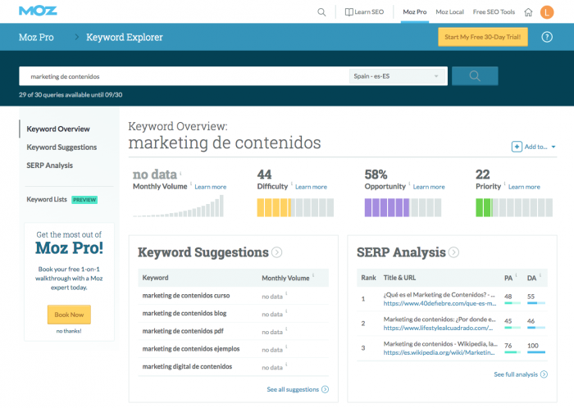Open the es.wikipedia.org result URL
The width and height of the screenshot is (574, 408).
pos(439,352)
